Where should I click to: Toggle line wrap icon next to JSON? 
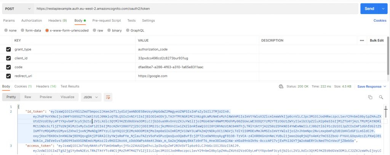pos(108,97)
